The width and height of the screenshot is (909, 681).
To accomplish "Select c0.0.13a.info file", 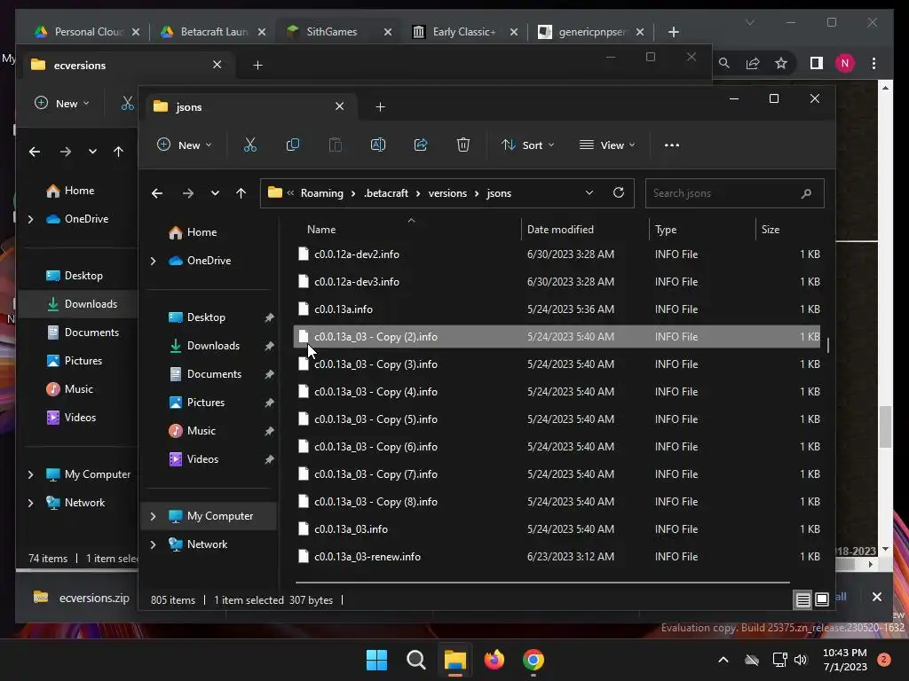I will click(x=557, y=309).
